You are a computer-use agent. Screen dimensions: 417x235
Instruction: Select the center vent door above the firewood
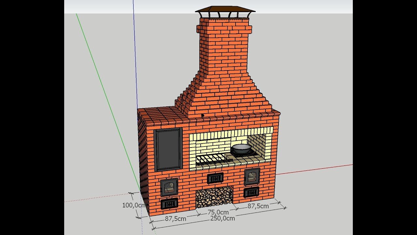[x=215, y=178]
